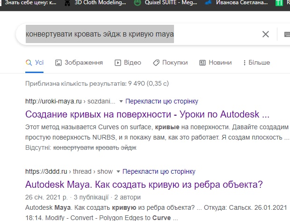Screen dimensions: 290x221
Task: Translate the uroki-maya.ru page
Action: pyautogui.click(x=162, y=101)
